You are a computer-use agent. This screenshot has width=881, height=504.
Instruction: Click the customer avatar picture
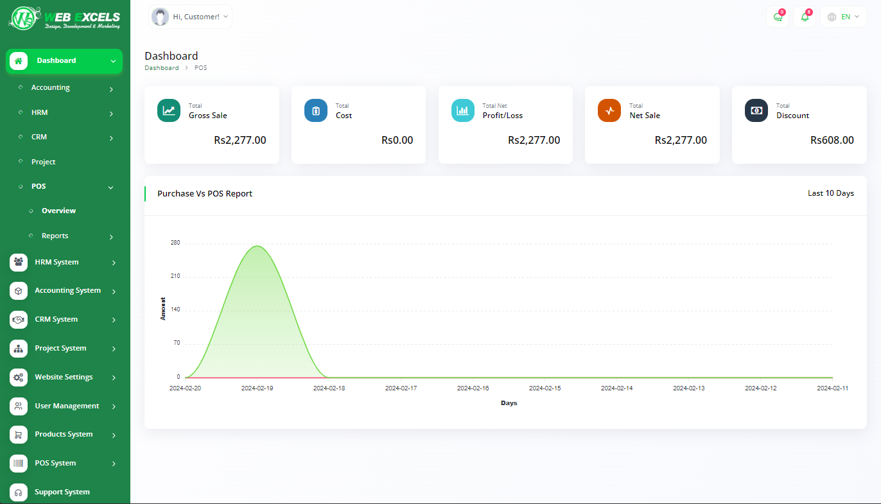click(160, 17)
